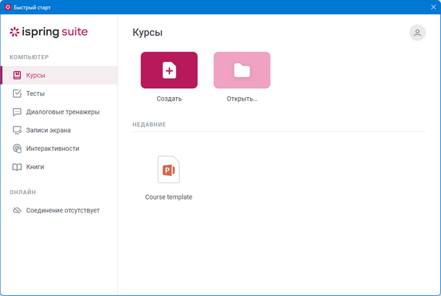Switch to the Книги text label
This screenshot has height=296, width=441.
point(35,167)
